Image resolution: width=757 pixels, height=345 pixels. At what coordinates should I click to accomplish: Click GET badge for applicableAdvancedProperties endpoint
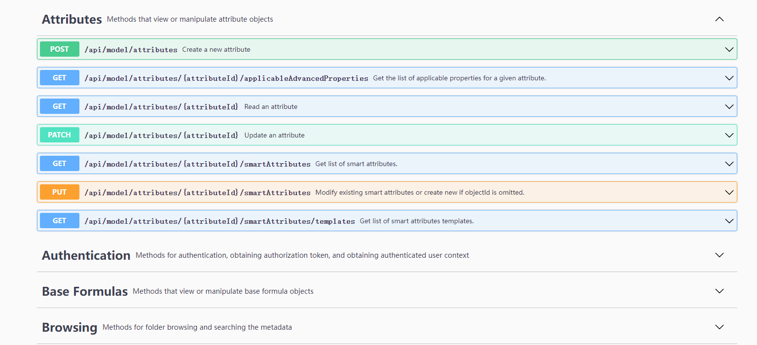pyautogui.click(x=59, y=78)
